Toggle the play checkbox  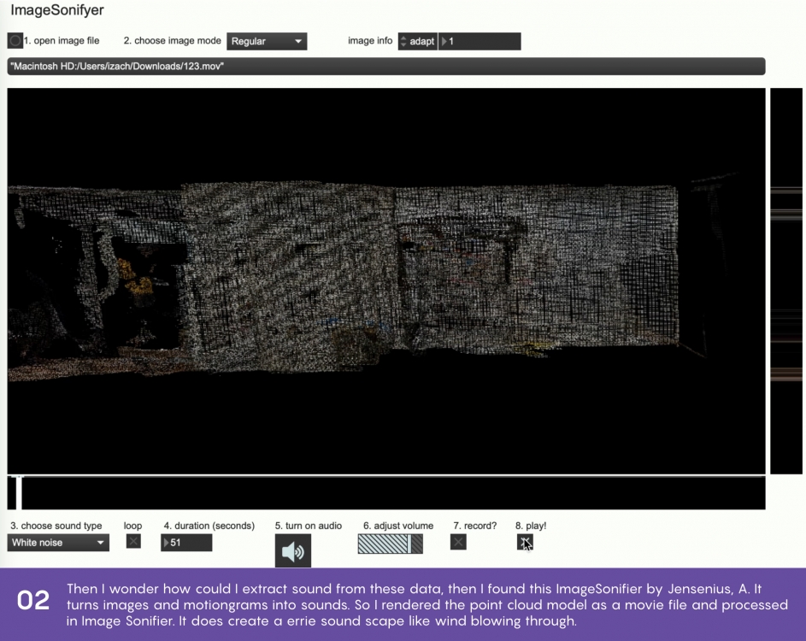pyautogui.click(x=525, y=542)
